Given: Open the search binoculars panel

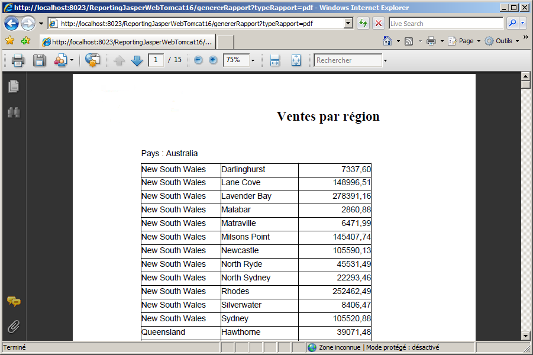Looking at the screenshot, I should click(x=14, y=112).
